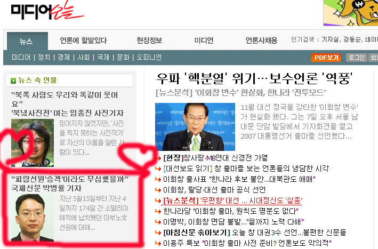Open 이명박, 이회창 면담 불발 article
This screenshot has width=378, height=249.
(x=234, y=222)
